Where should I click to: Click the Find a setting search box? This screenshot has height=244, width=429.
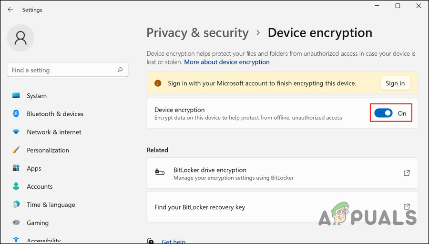click(62, 70)
